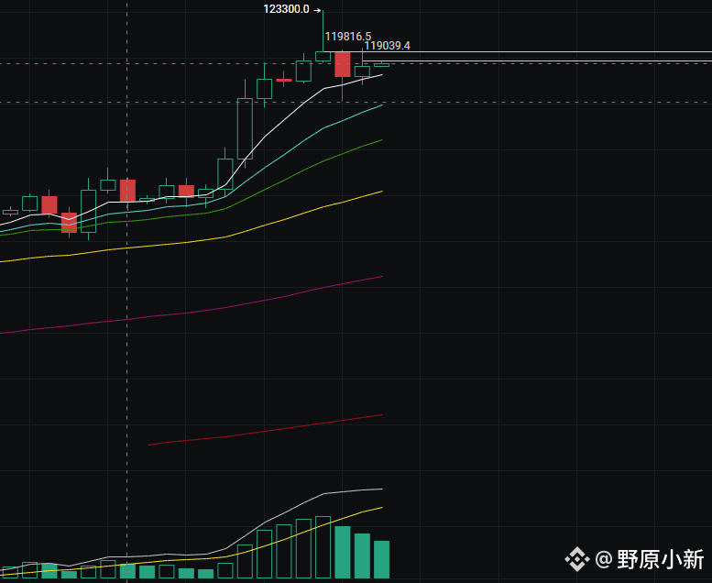712x583 pixels.
Task: Click the last solid green volume bar
Action: click(x=381, y=559)
